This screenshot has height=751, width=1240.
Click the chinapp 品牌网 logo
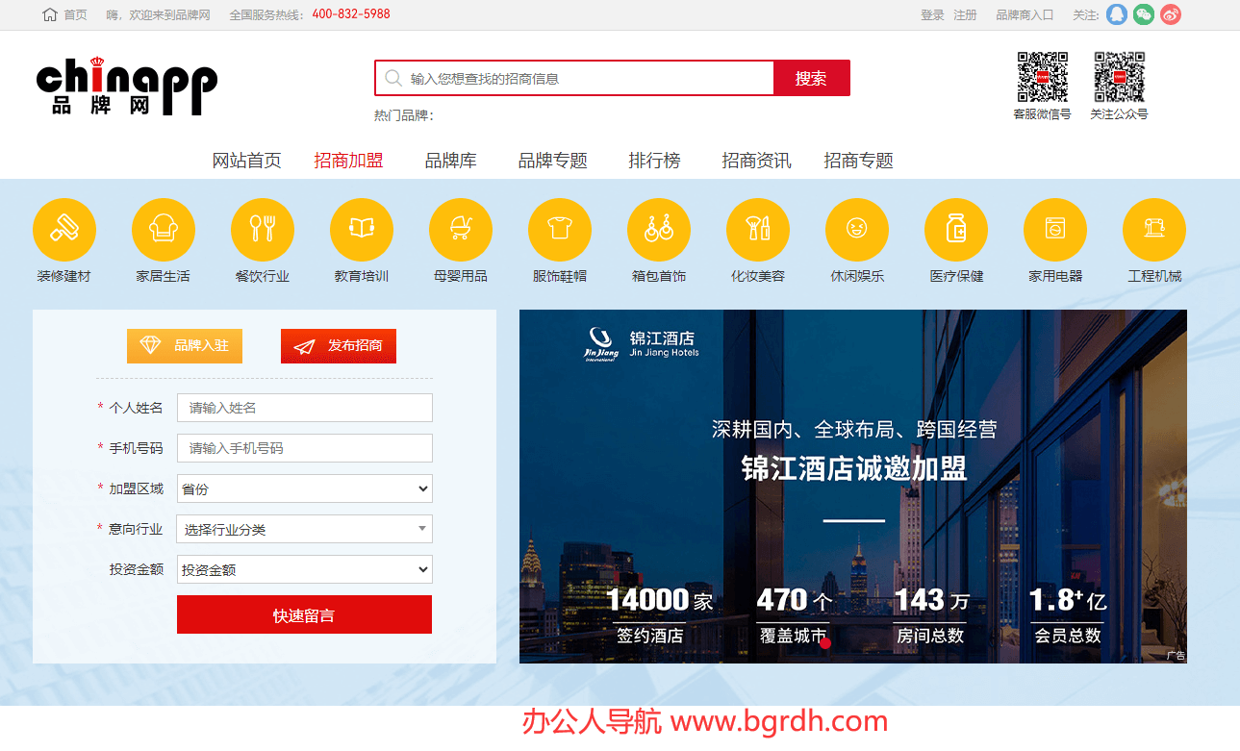[127, 87]
